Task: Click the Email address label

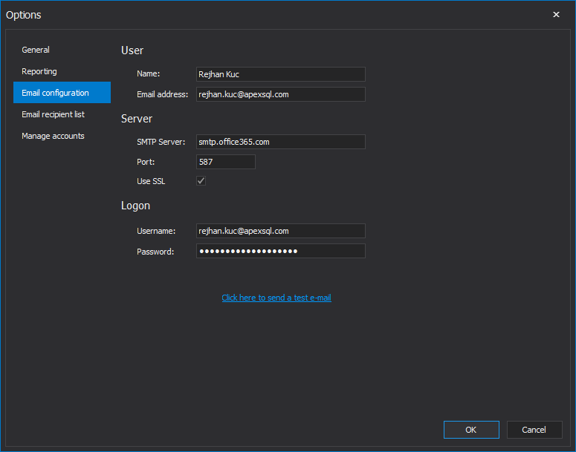Action: pyautogui.click(x=162, y=95)
